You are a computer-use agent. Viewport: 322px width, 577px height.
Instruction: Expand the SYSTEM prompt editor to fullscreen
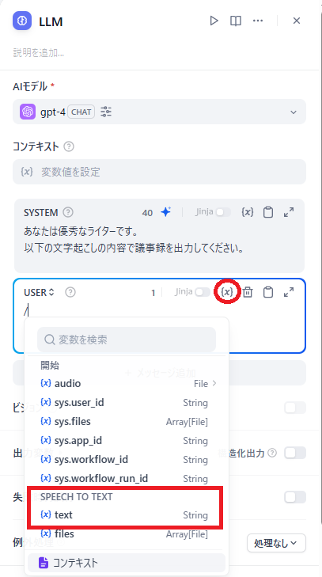(289, 212)
